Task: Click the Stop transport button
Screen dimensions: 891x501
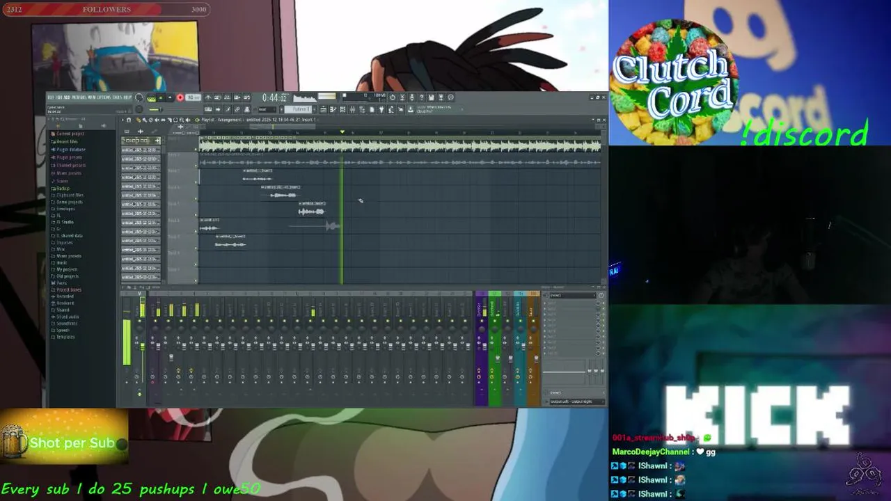Action: 170,97
